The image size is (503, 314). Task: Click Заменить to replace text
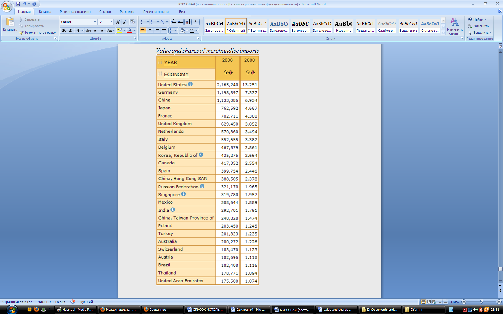(478, 26)
